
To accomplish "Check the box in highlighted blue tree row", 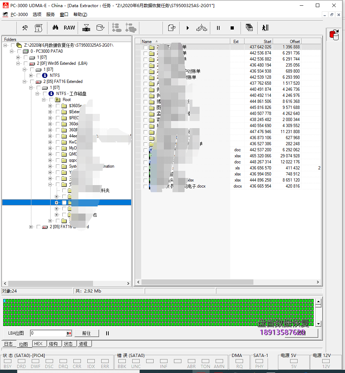I will [x=64, y=203].
